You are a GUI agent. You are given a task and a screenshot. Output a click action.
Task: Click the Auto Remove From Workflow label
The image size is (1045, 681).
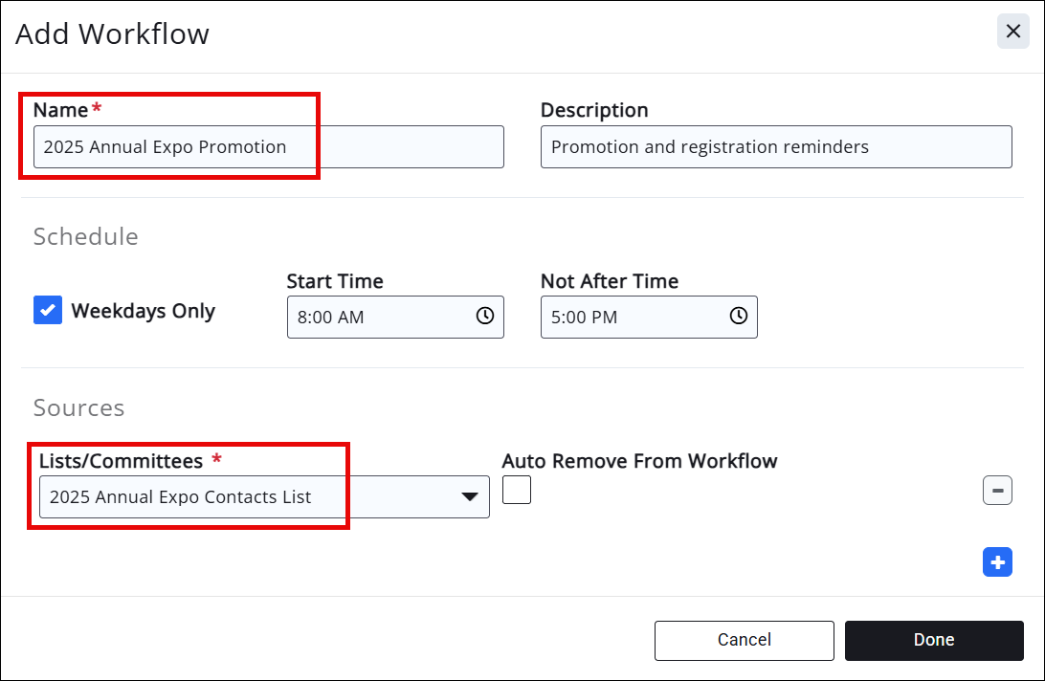(x=639, y=461)
